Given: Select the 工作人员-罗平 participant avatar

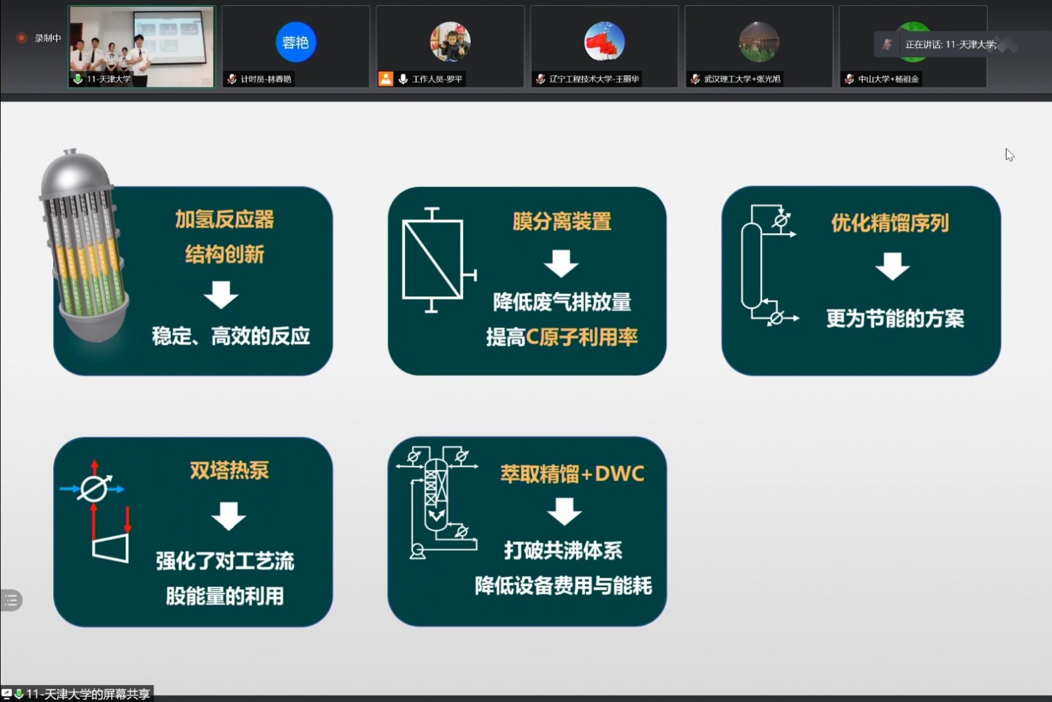Looking at the screenshot, I should click(x=450, y=42).
